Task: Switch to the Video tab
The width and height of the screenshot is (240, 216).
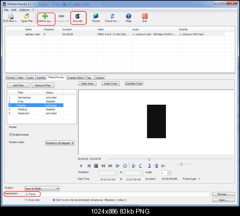Action: [20, 78]
